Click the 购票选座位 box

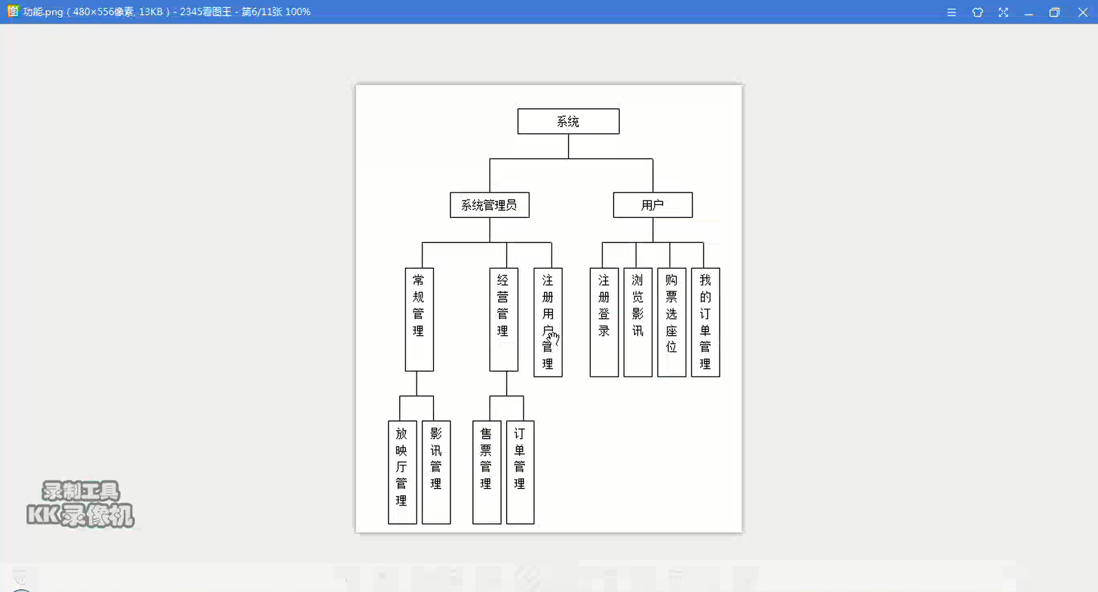pyautogui.click(x=671, y=322)
